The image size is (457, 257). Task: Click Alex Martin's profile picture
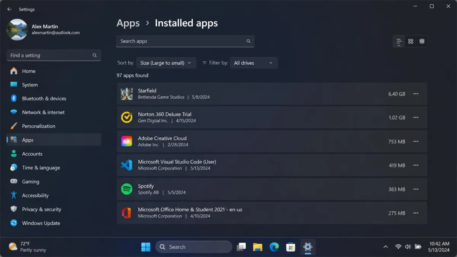[17, 29]
